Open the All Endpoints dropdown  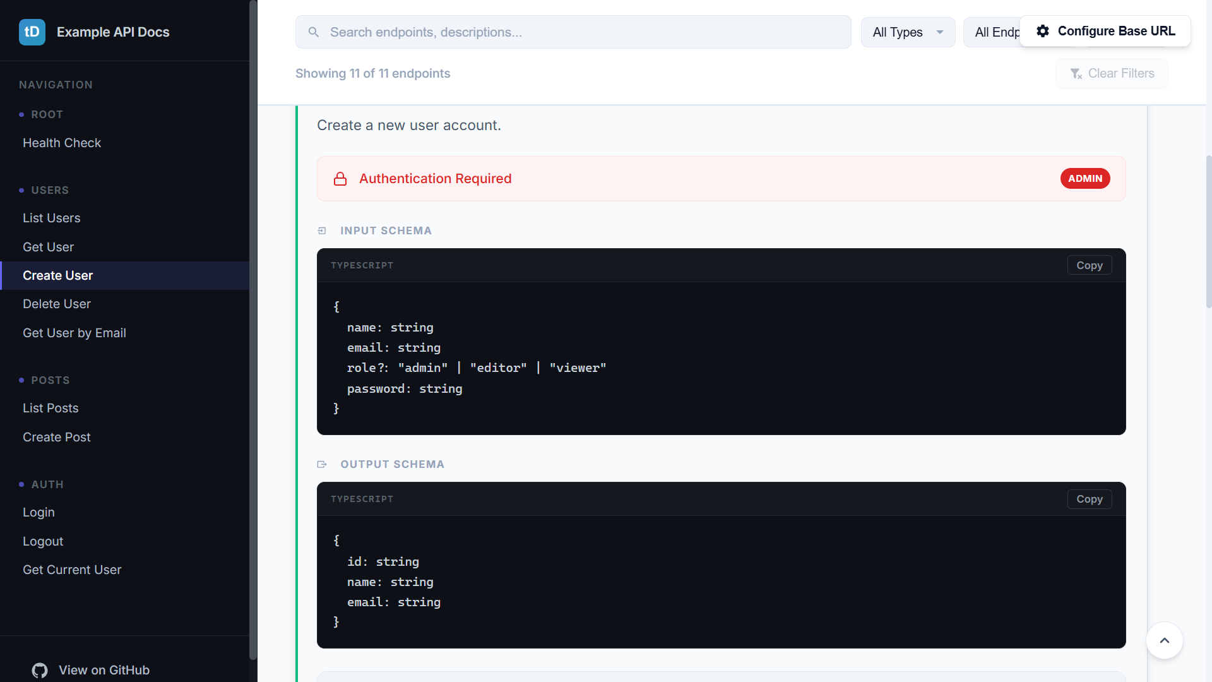coord(992,32)
